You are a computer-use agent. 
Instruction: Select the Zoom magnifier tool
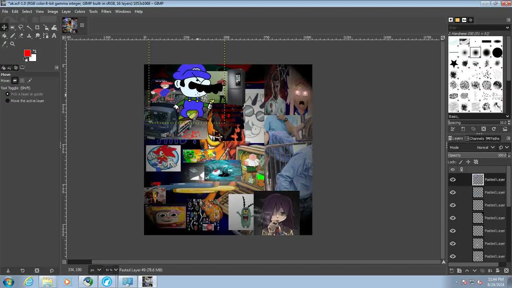[x=12, y=44]
